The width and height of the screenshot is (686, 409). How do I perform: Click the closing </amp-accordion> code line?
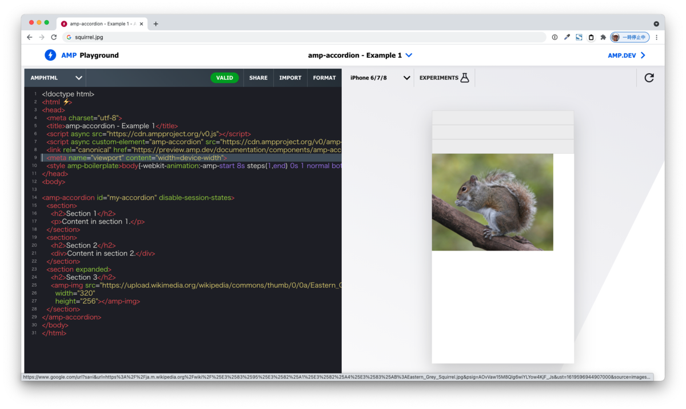coord(71,317)
